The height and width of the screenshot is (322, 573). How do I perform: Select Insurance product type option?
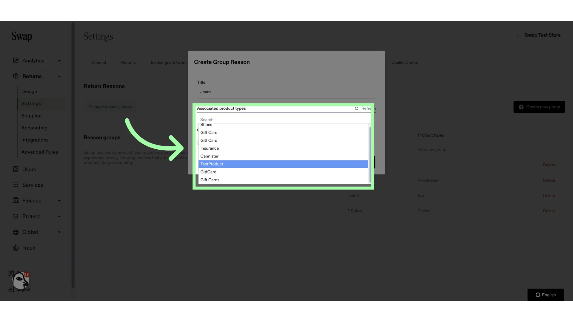pyautogui.click(x=283, y=148)
